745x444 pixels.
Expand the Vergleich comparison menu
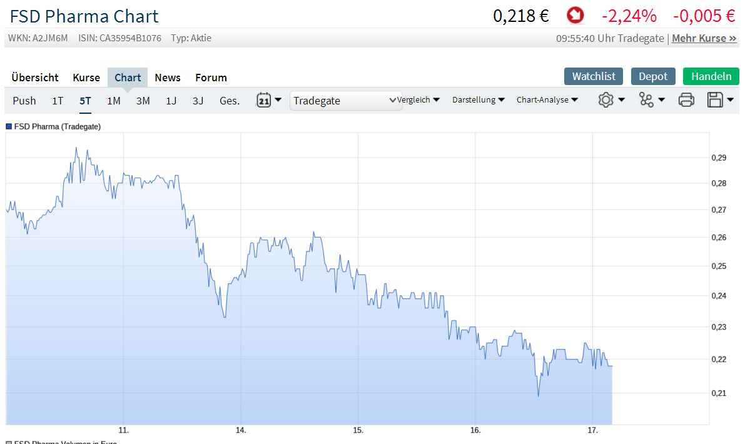pos(418,99)
